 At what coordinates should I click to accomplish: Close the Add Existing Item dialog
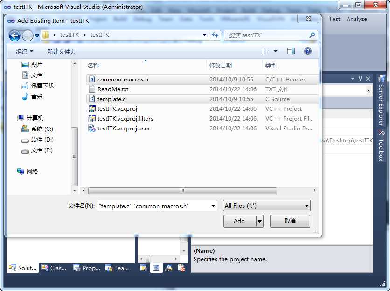coord(308,19)
